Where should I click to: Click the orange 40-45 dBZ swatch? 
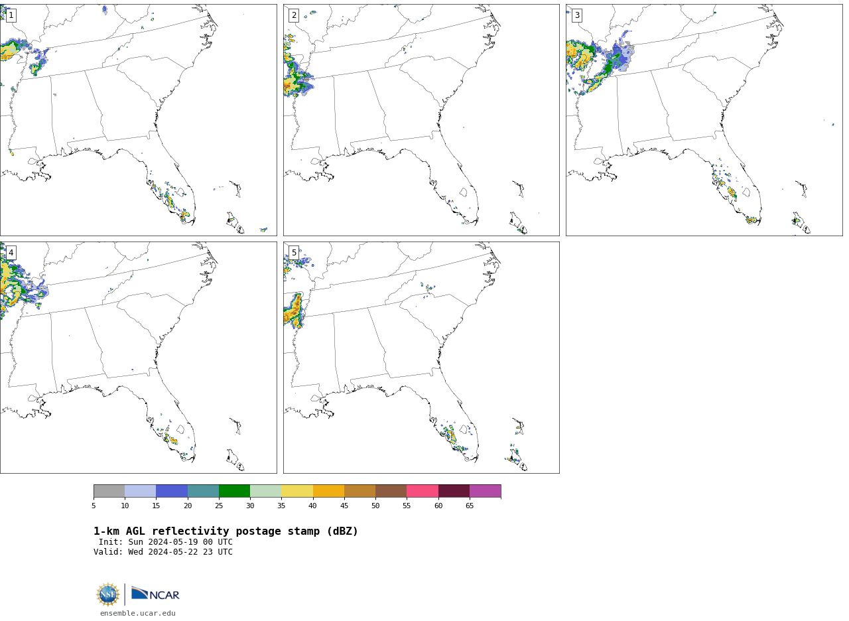[x=328, y=491]
